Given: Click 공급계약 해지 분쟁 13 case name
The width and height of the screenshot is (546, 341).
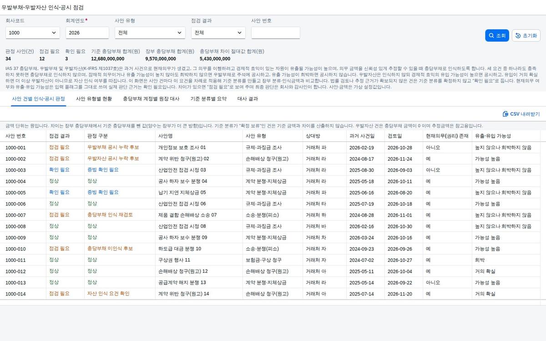Looking at the screenshot, I should (x=182, y=282).
